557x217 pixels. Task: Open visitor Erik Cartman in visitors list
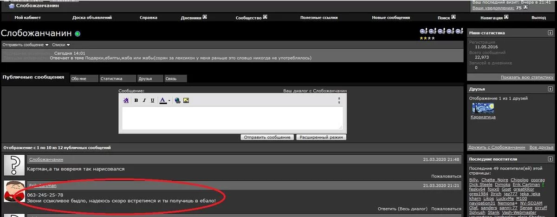tap(527, 185)
